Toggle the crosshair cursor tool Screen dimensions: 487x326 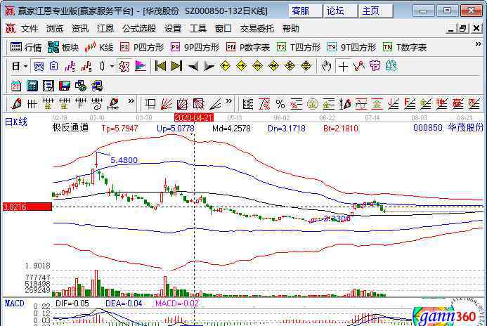343,66
